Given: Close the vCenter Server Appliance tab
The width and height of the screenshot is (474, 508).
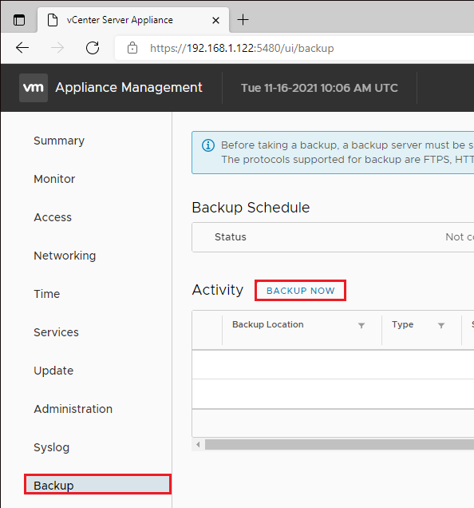Looking at the screenshot, I should pyautogui.click(x=215, y=21).
